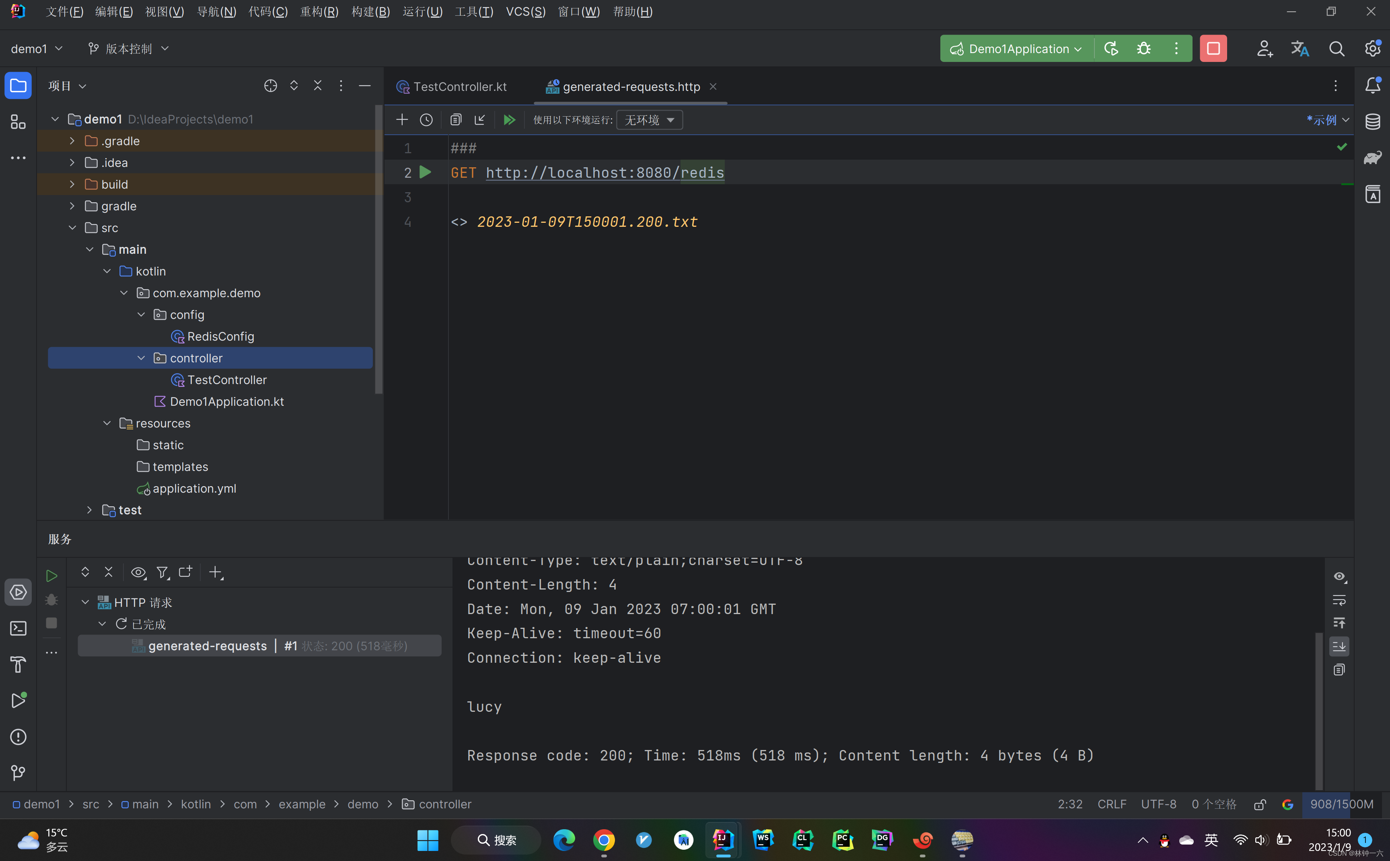1390x861 pixels.
Task: Open notifications via the bell icon
Action: [1372, 85]
